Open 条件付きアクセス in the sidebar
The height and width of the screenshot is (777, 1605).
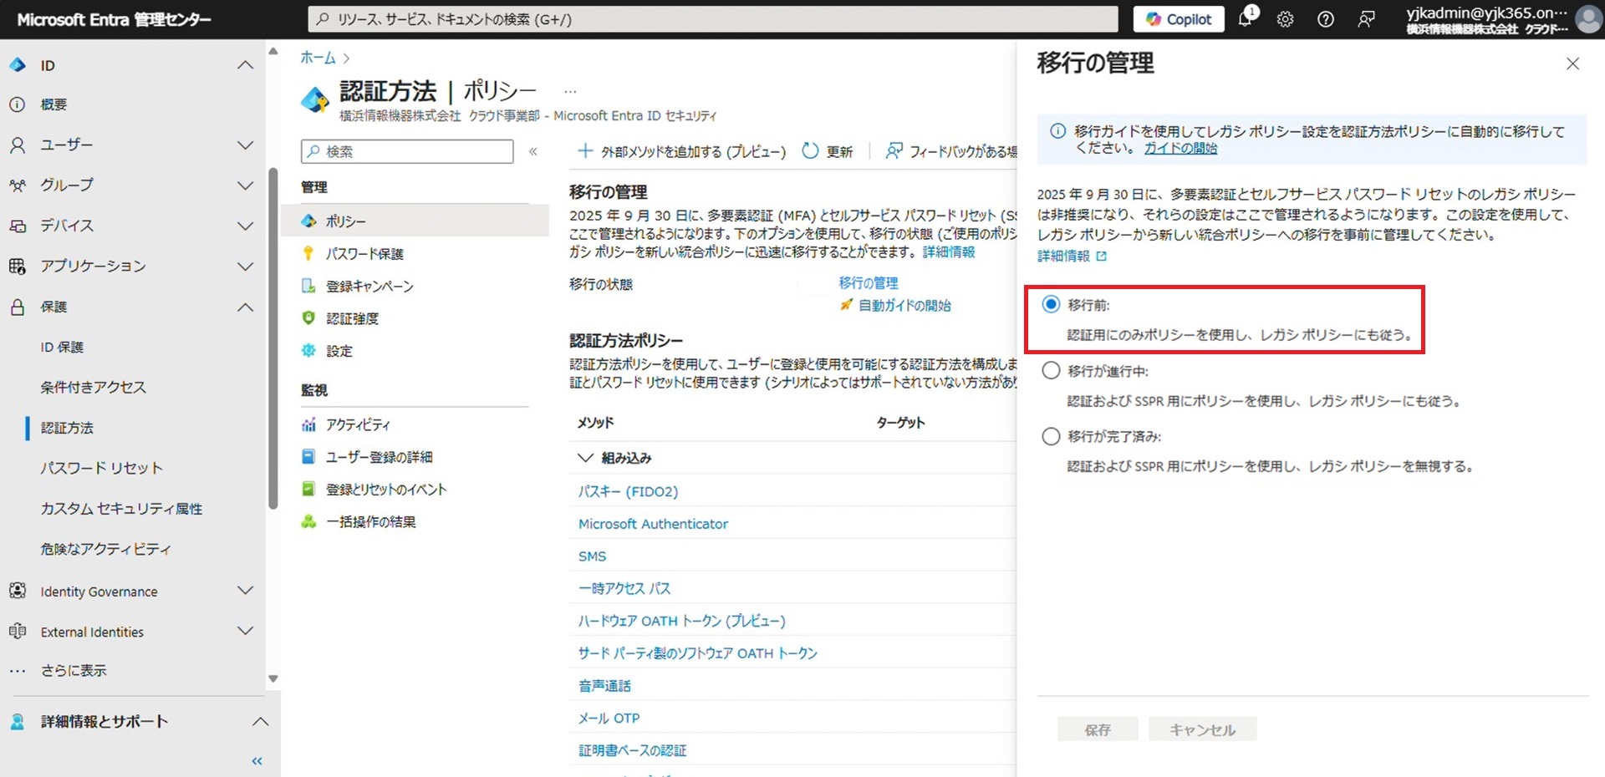coord(93,388)
